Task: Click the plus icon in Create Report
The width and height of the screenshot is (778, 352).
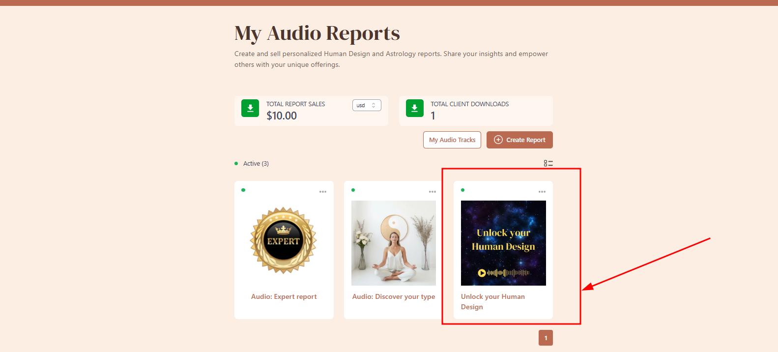Action: (498, 140)
